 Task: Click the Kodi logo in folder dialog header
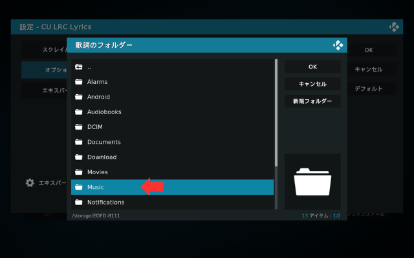pyautogui.click(x=337, y=45)
